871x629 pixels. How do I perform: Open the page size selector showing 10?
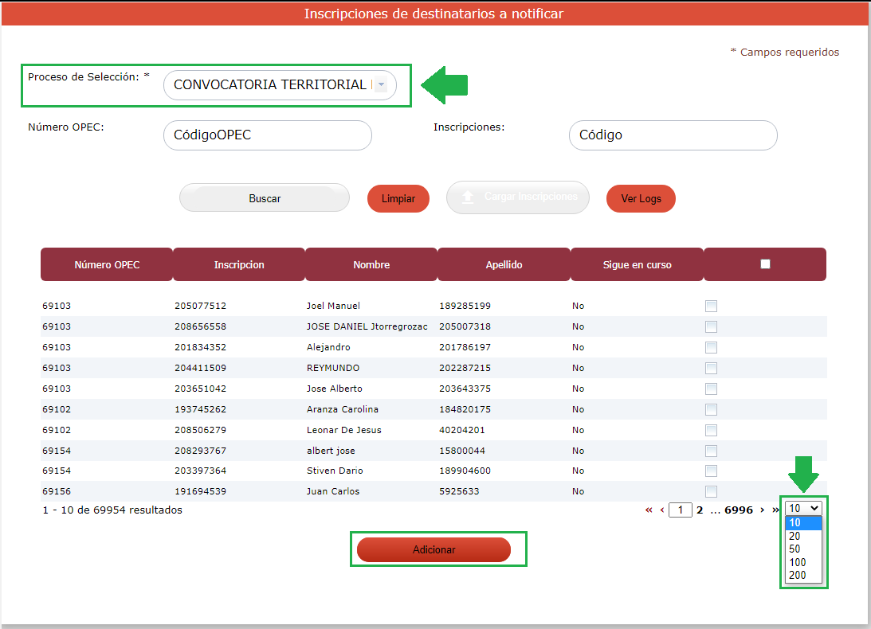pos(802,509)
